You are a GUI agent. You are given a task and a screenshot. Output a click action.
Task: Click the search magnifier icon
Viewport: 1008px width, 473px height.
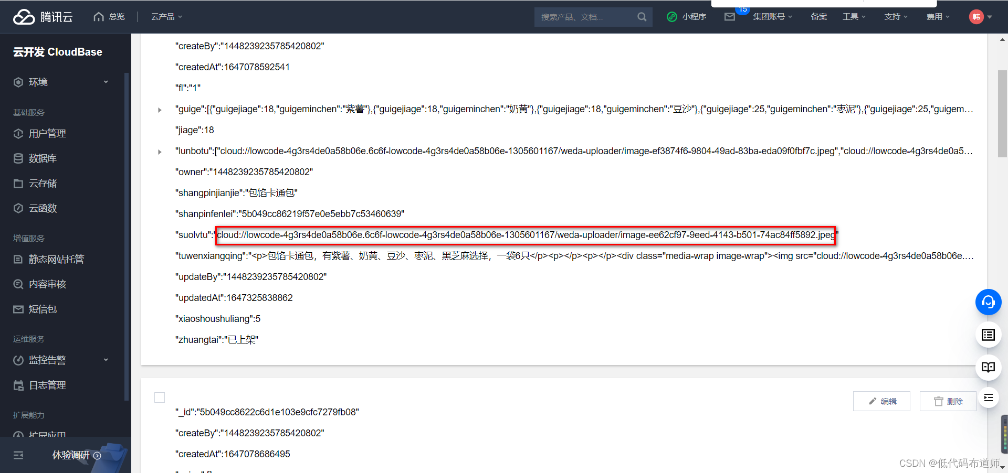[x=642, y=17]
